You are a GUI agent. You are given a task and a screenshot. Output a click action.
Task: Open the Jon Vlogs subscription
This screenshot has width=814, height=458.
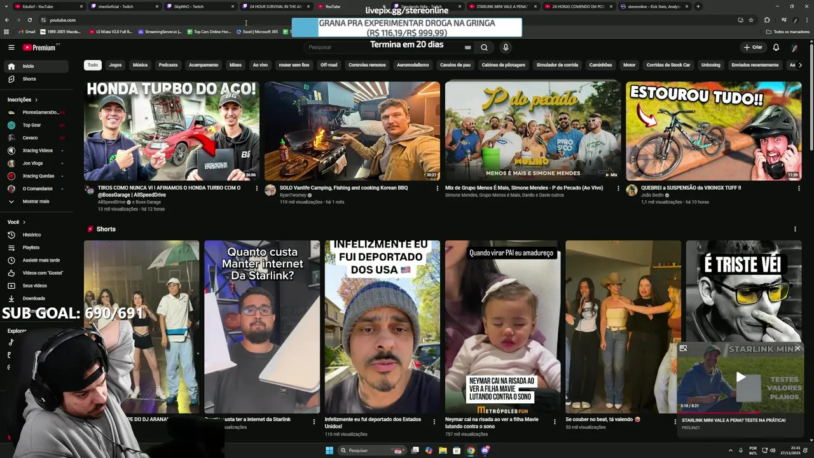pyautogui.click(x=37, y=163)
